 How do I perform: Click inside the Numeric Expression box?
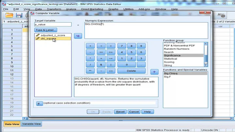click(146, 31)
